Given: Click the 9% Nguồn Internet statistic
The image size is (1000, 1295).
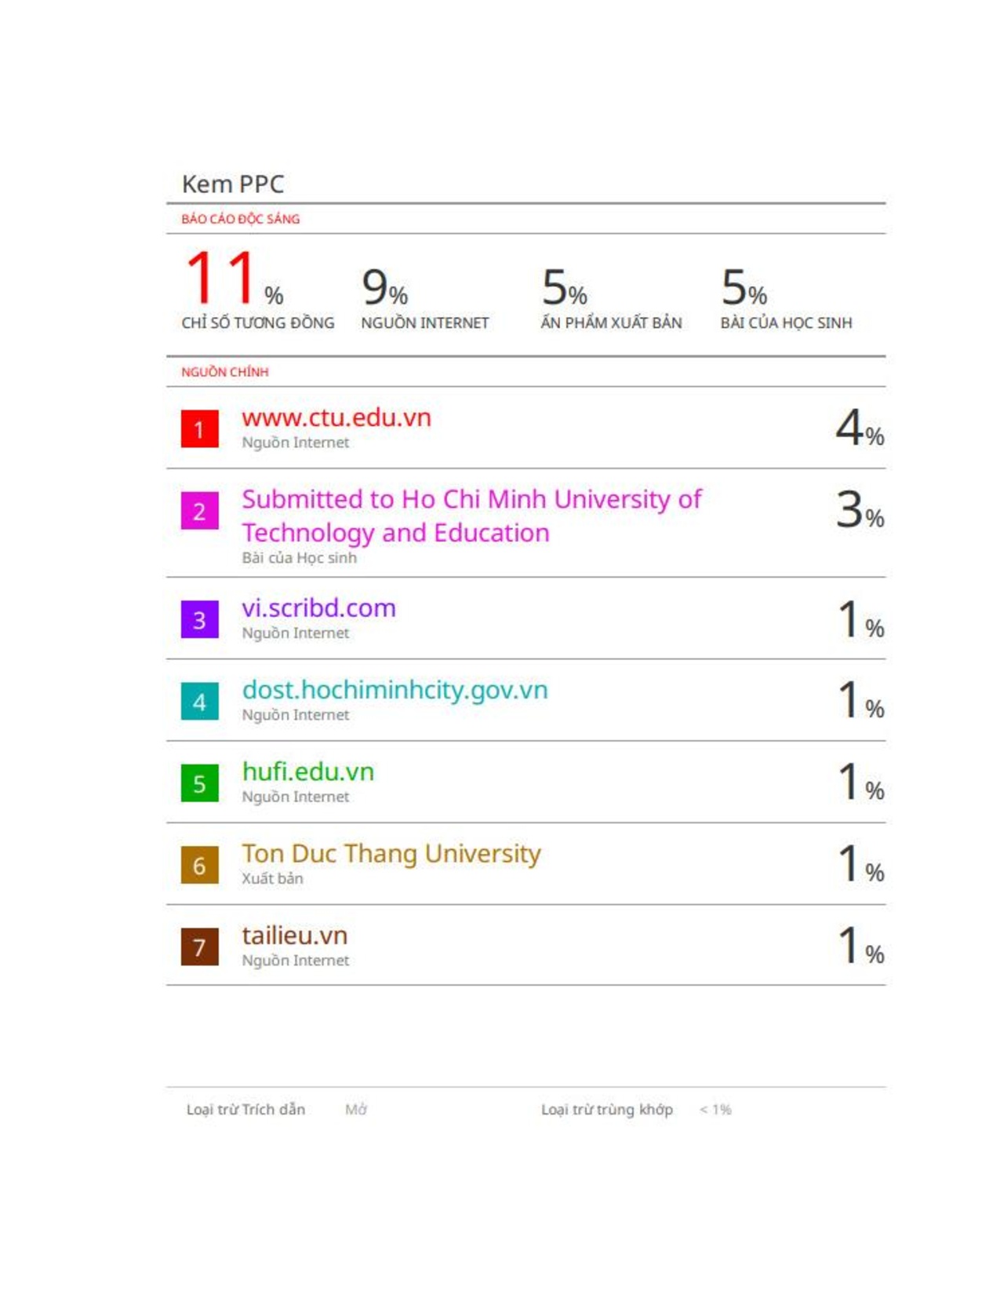Looking at the screenshot, I should [384, 288].
